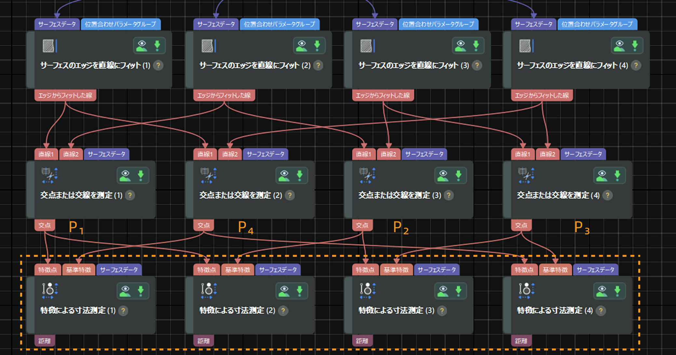Toggle visualization eye on 特徴による寸法測定 (4)
The width and height of the screenshot is (676, 355).
pos(602,291)
